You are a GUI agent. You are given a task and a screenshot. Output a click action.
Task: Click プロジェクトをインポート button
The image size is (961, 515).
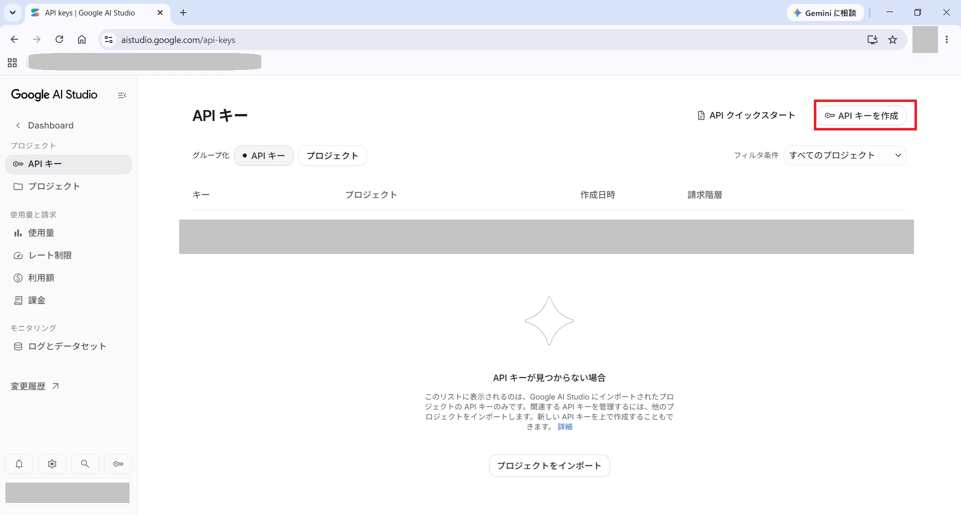[x=549, y=465]
